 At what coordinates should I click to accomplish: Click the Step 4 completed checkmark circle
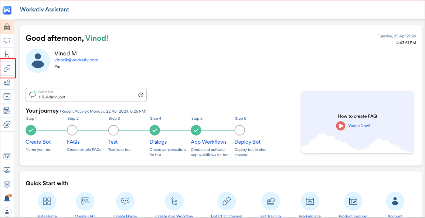155,130
